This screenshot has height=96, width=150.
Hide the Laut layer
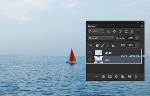tap(90, 60)
